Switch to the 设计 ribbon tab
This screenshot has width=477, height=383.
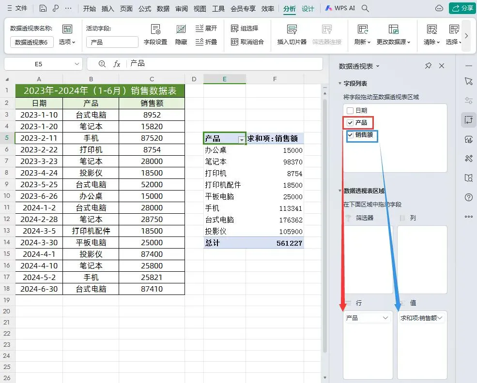pos(308,9)
